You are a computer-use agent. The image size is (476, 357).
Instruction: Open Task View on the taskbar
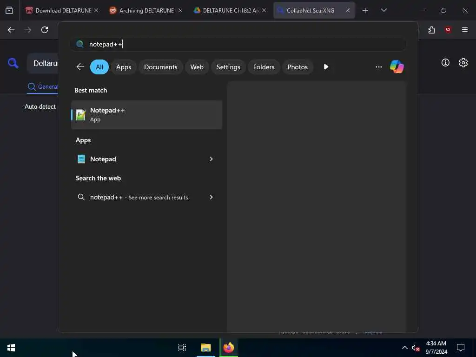point(182,348)
